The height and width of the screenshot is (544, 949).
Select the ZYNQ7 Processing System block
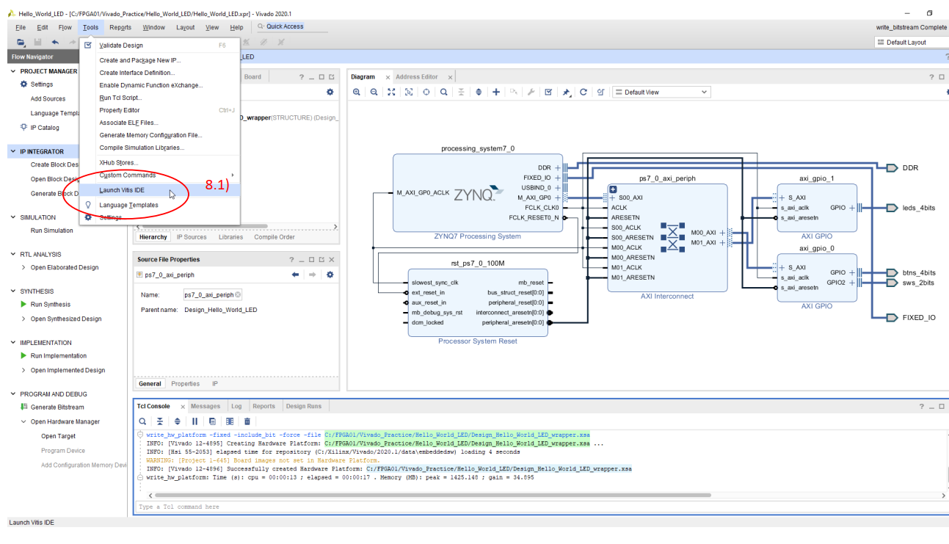click(478, 193)
